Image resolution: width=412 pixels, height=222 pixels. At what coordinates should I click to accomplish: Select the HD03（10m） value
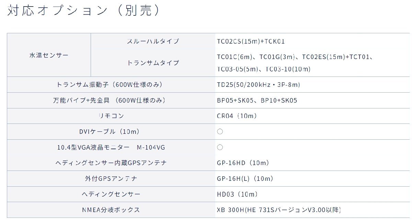point(237,195)
